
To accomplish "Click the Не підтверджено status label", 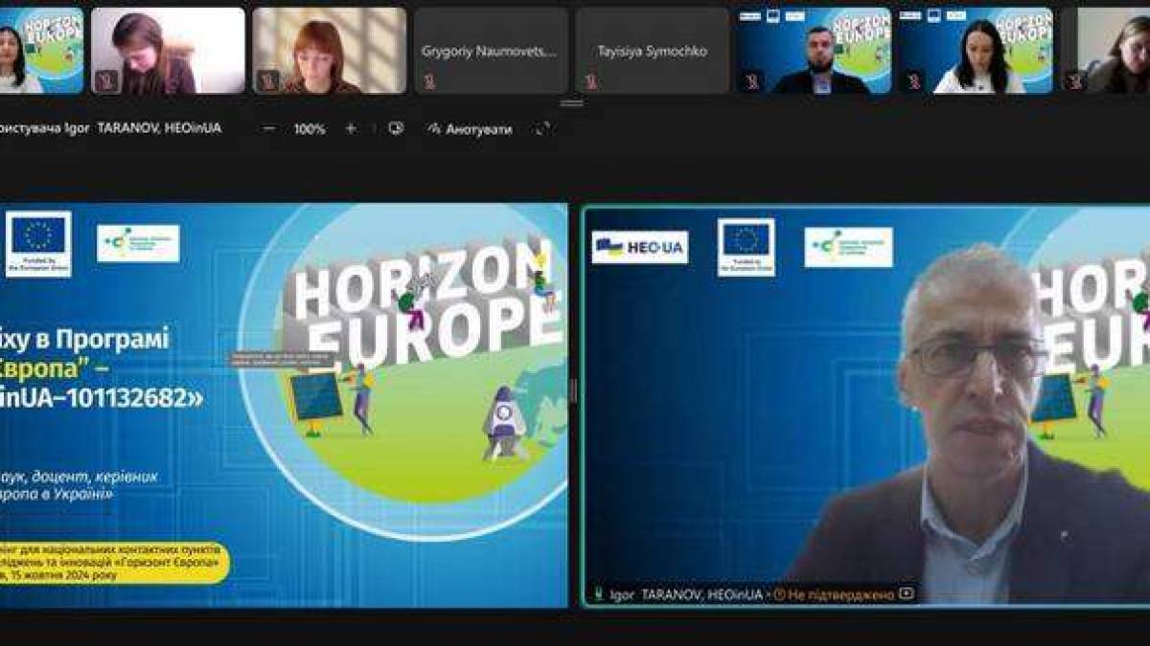I will 840,594.
